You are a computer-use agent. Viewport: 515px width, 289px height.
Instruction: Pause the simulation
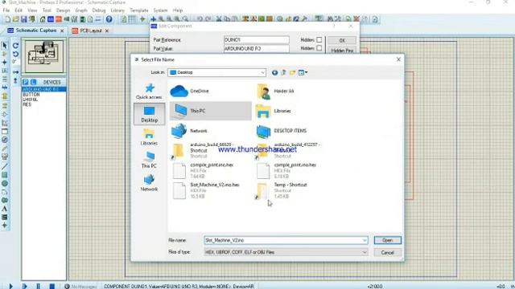click(x=38, y=286)
